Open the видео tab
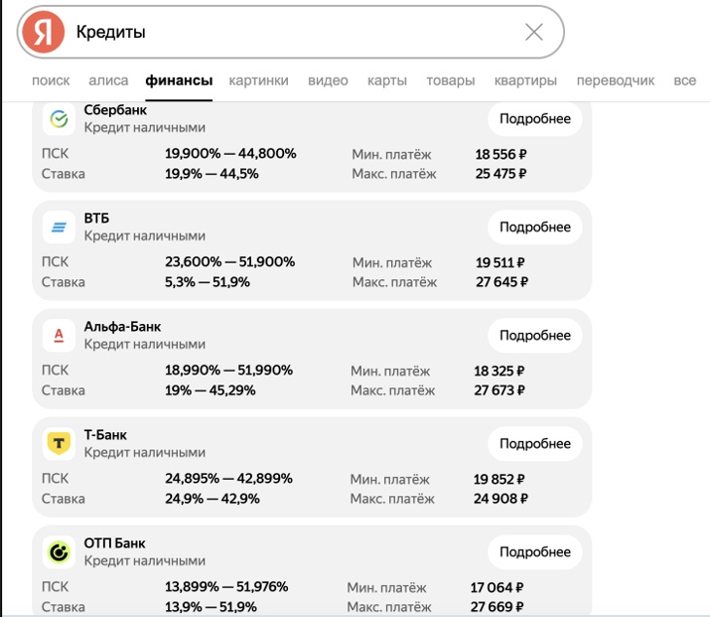Screen dimensions: 710x617 point(328,81)
